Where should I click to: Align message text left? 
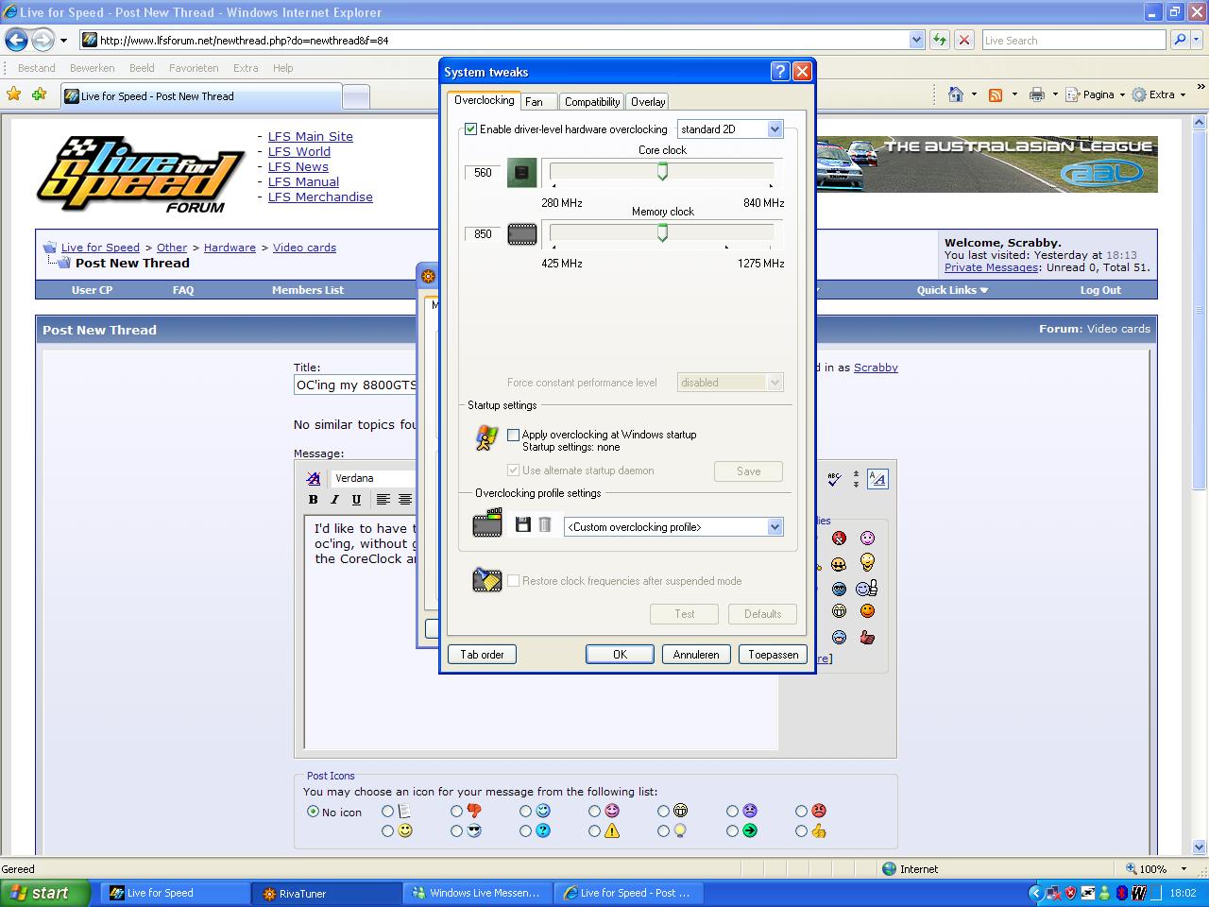tap(383, 500)
